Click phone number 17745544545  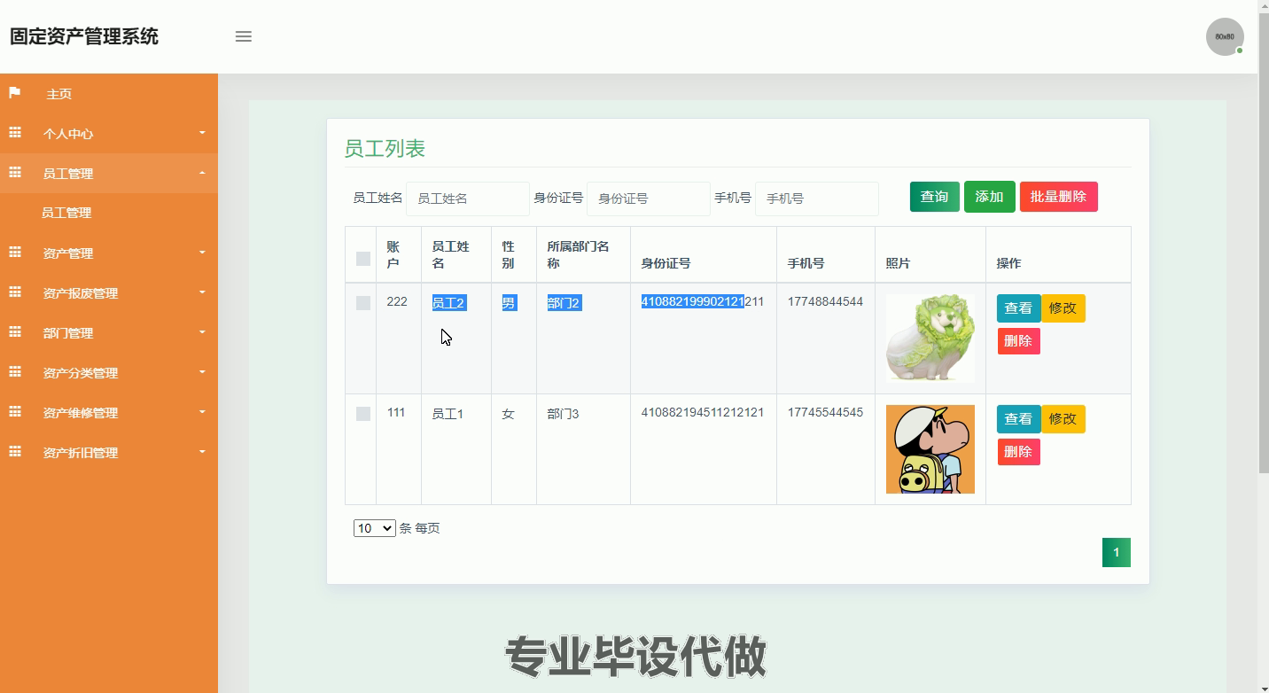(825, 413)
